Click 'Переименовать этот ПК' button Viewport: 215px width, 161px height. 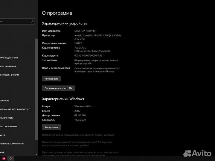(58, 89)
